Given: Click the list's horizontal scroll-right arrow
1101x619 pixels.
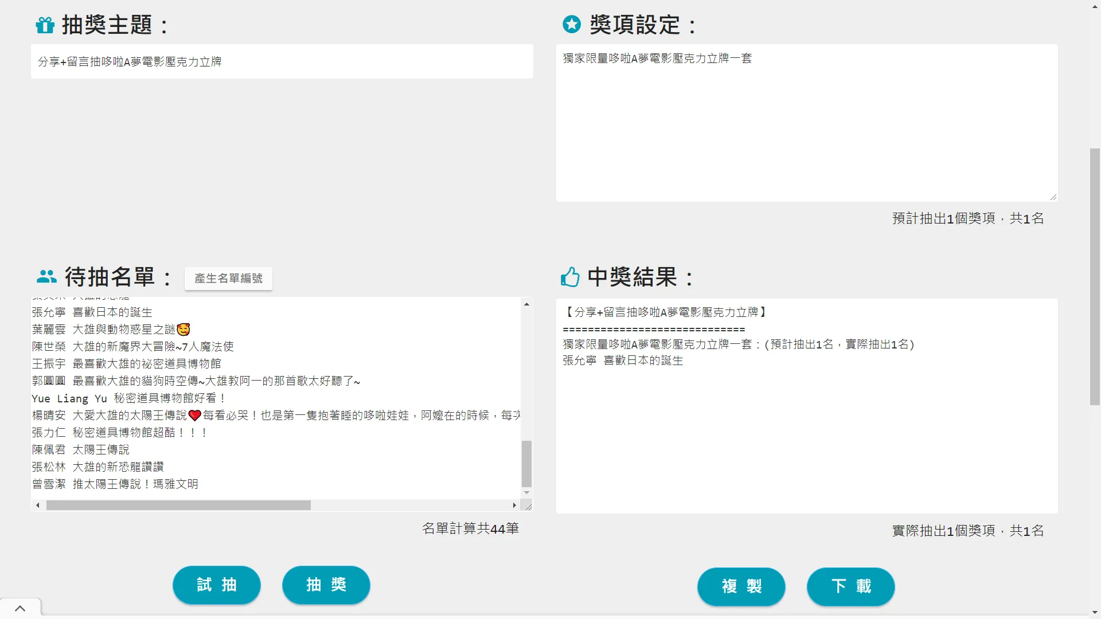Looking at the screenshot, I should pyautogui.click(x=514, y=506).
